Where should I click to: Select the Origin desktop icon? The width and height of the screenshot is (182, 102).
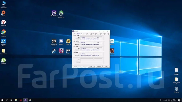pos(3,13)
